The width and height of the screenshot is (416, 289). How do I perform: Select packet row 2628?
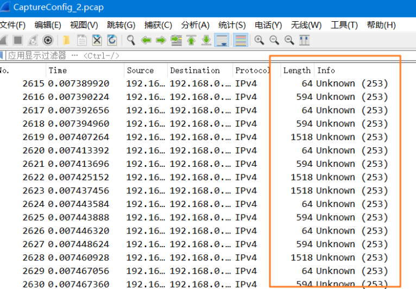coord(208,257)
